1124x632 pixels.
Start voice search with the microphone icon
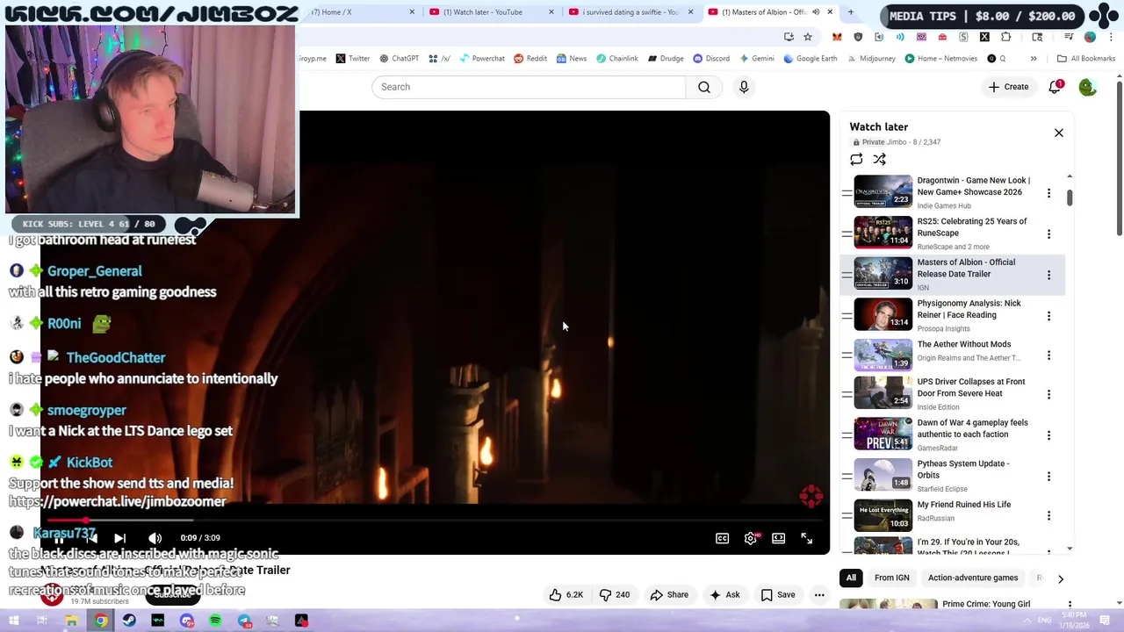pos(744,87)
